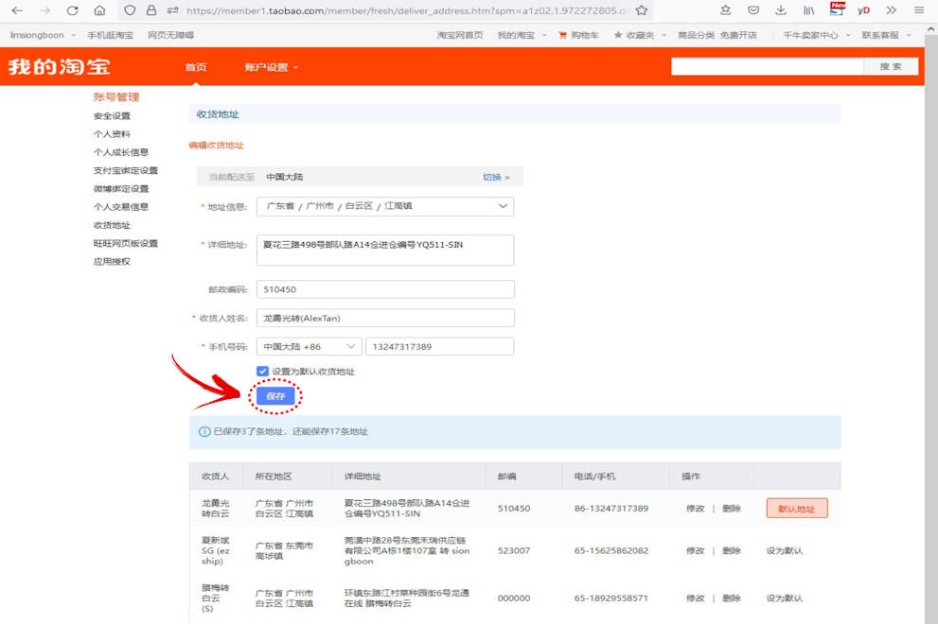The width and height of the screenshot is (938, 624).
Task: Click the info icon before 已保存3了条地址
Action: coord(204,431)
